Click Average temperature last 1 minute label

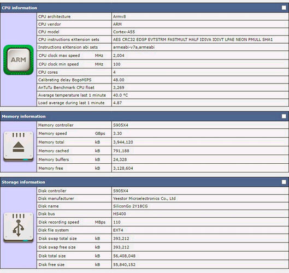72,95
